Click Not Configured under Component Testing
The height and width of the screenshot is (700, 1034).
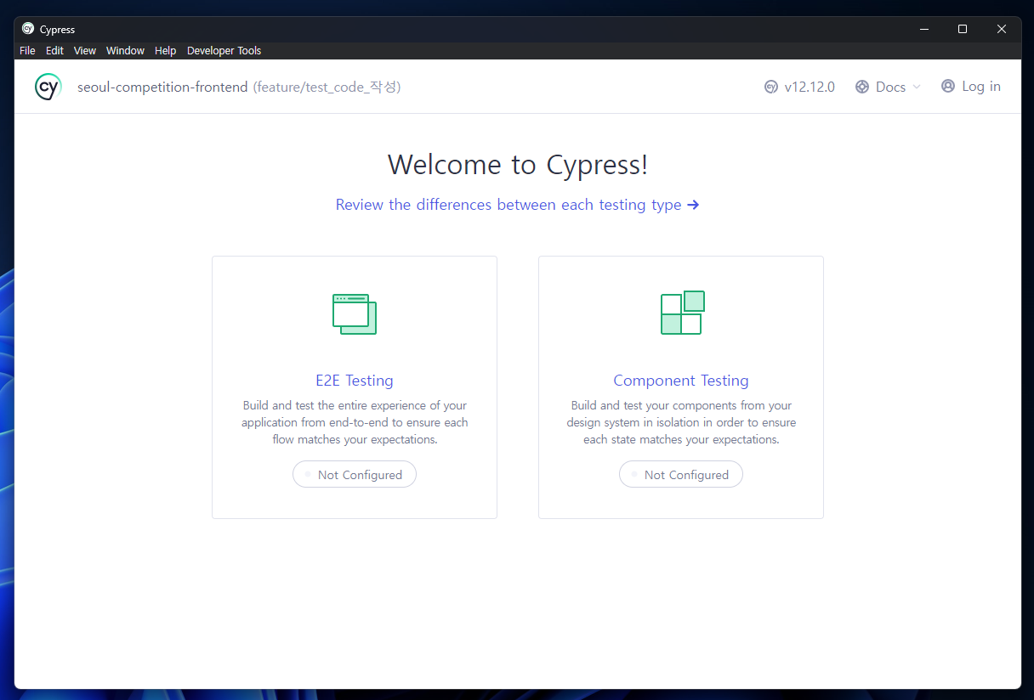[681, 474]
